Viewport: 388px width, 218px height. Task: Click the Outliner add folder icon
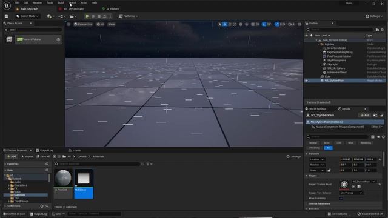377,30
